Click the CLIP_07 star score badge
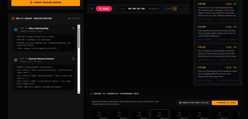This screenshot has width=248, height=119. 229,47
